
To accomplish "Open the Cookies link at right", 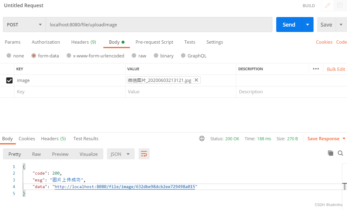I will point(324,42).
